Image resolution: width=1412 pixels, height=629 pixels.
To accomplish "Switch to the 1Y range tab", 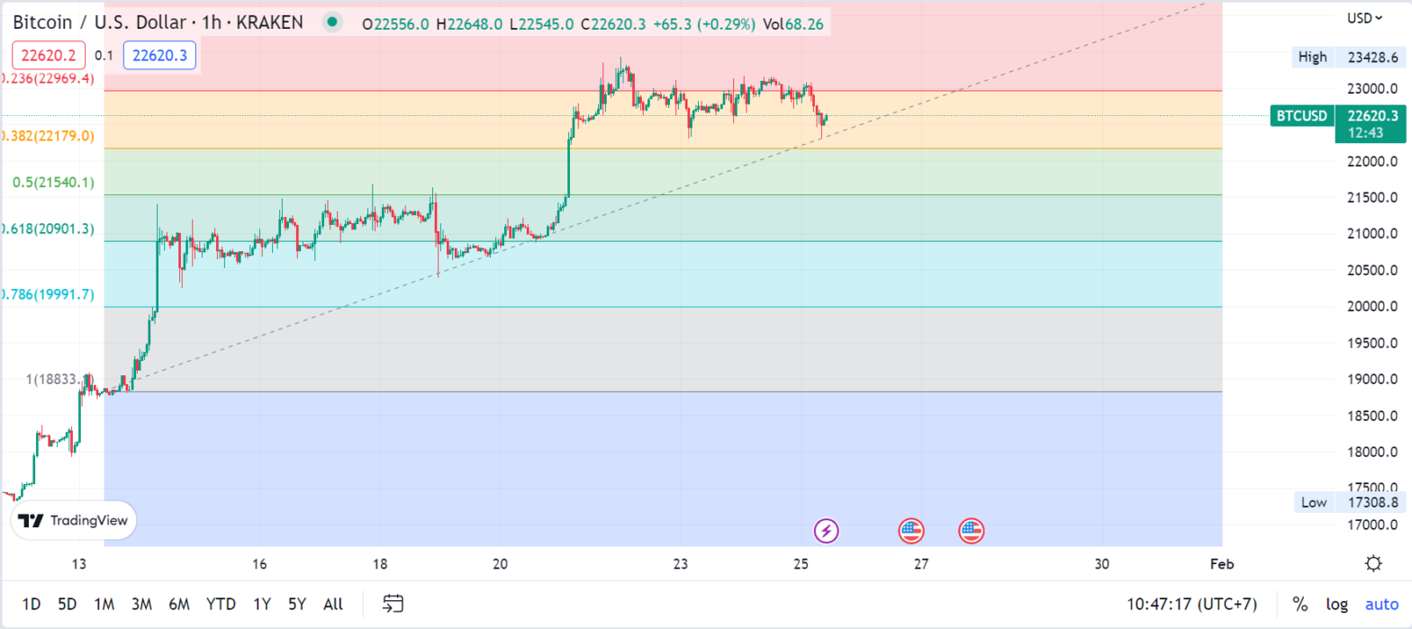I will (x=260, y=604).
